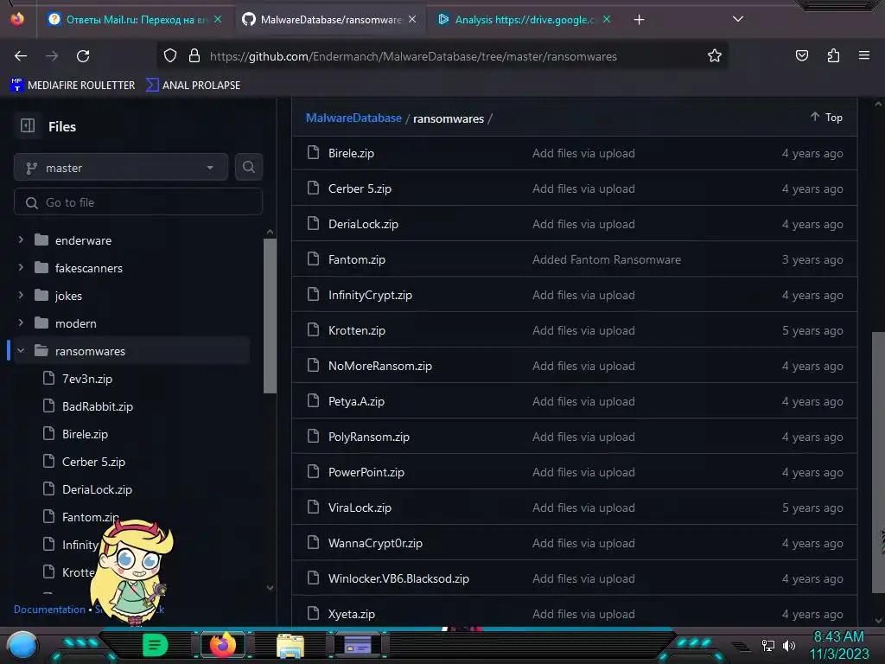Open Krotten.zip in the file list
Viewport: 885px width, 664px height.
357,330
